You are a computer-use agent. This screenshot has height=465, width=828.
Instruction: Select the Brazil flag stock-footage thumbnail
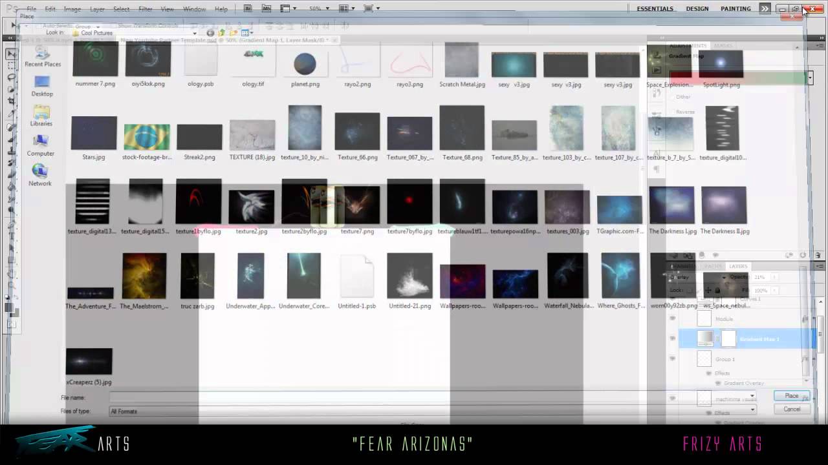tap(147, 138)
